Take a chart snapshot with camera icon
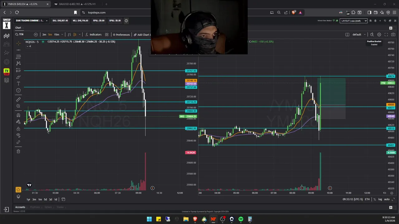The height and width of the screenshot is (224, 399). point(393,35)
